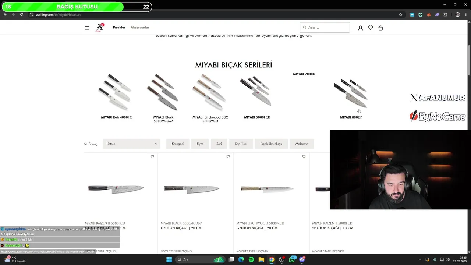This screenshot has width=471, height=265.
Task: Click the search magnifier icon in header
Action: (304, 28)
